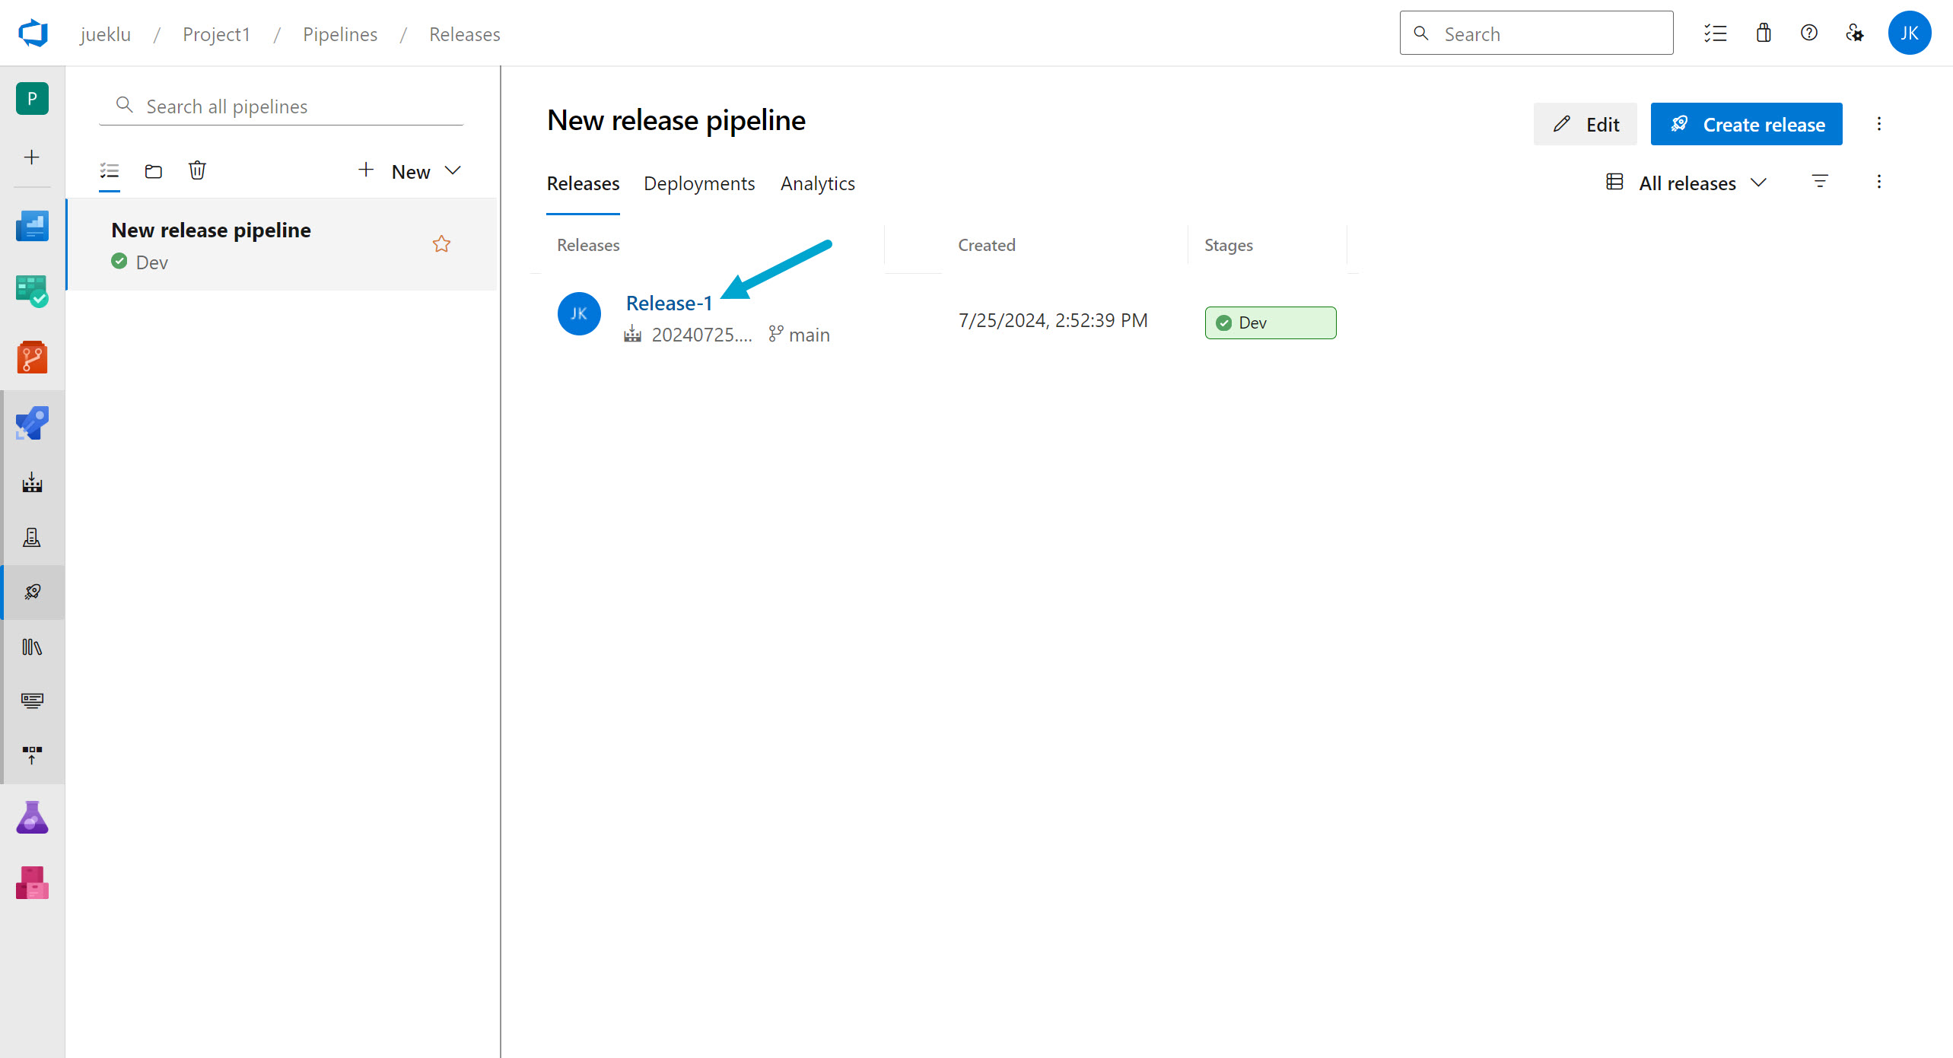This screenshot has height=1058, width=1953.
Task: Mark New release pipeline as favorite
Action: 441,244
